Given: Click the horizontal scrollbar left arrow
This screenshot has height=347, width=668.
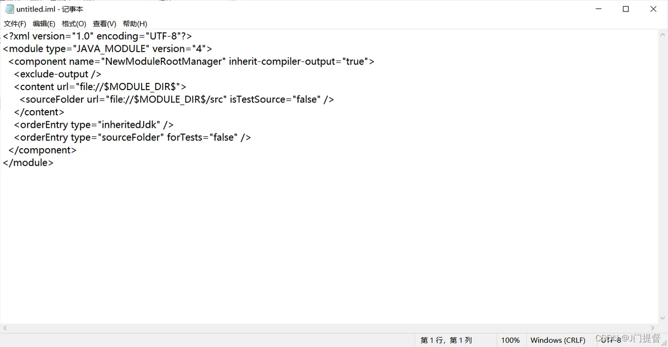Looking at the screenshot, I should 5,328.
